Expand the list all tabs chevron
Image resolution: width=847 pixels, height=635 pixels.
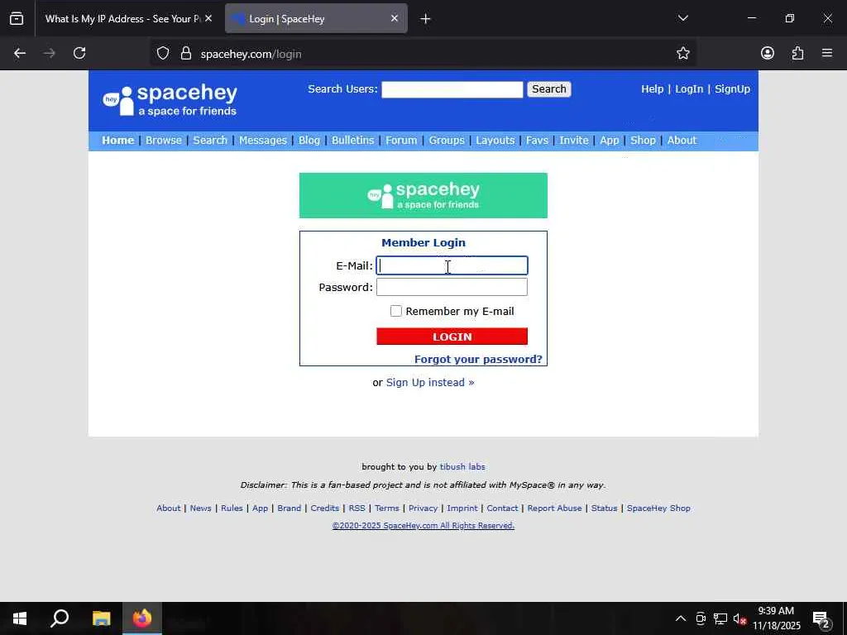[682, 18]
